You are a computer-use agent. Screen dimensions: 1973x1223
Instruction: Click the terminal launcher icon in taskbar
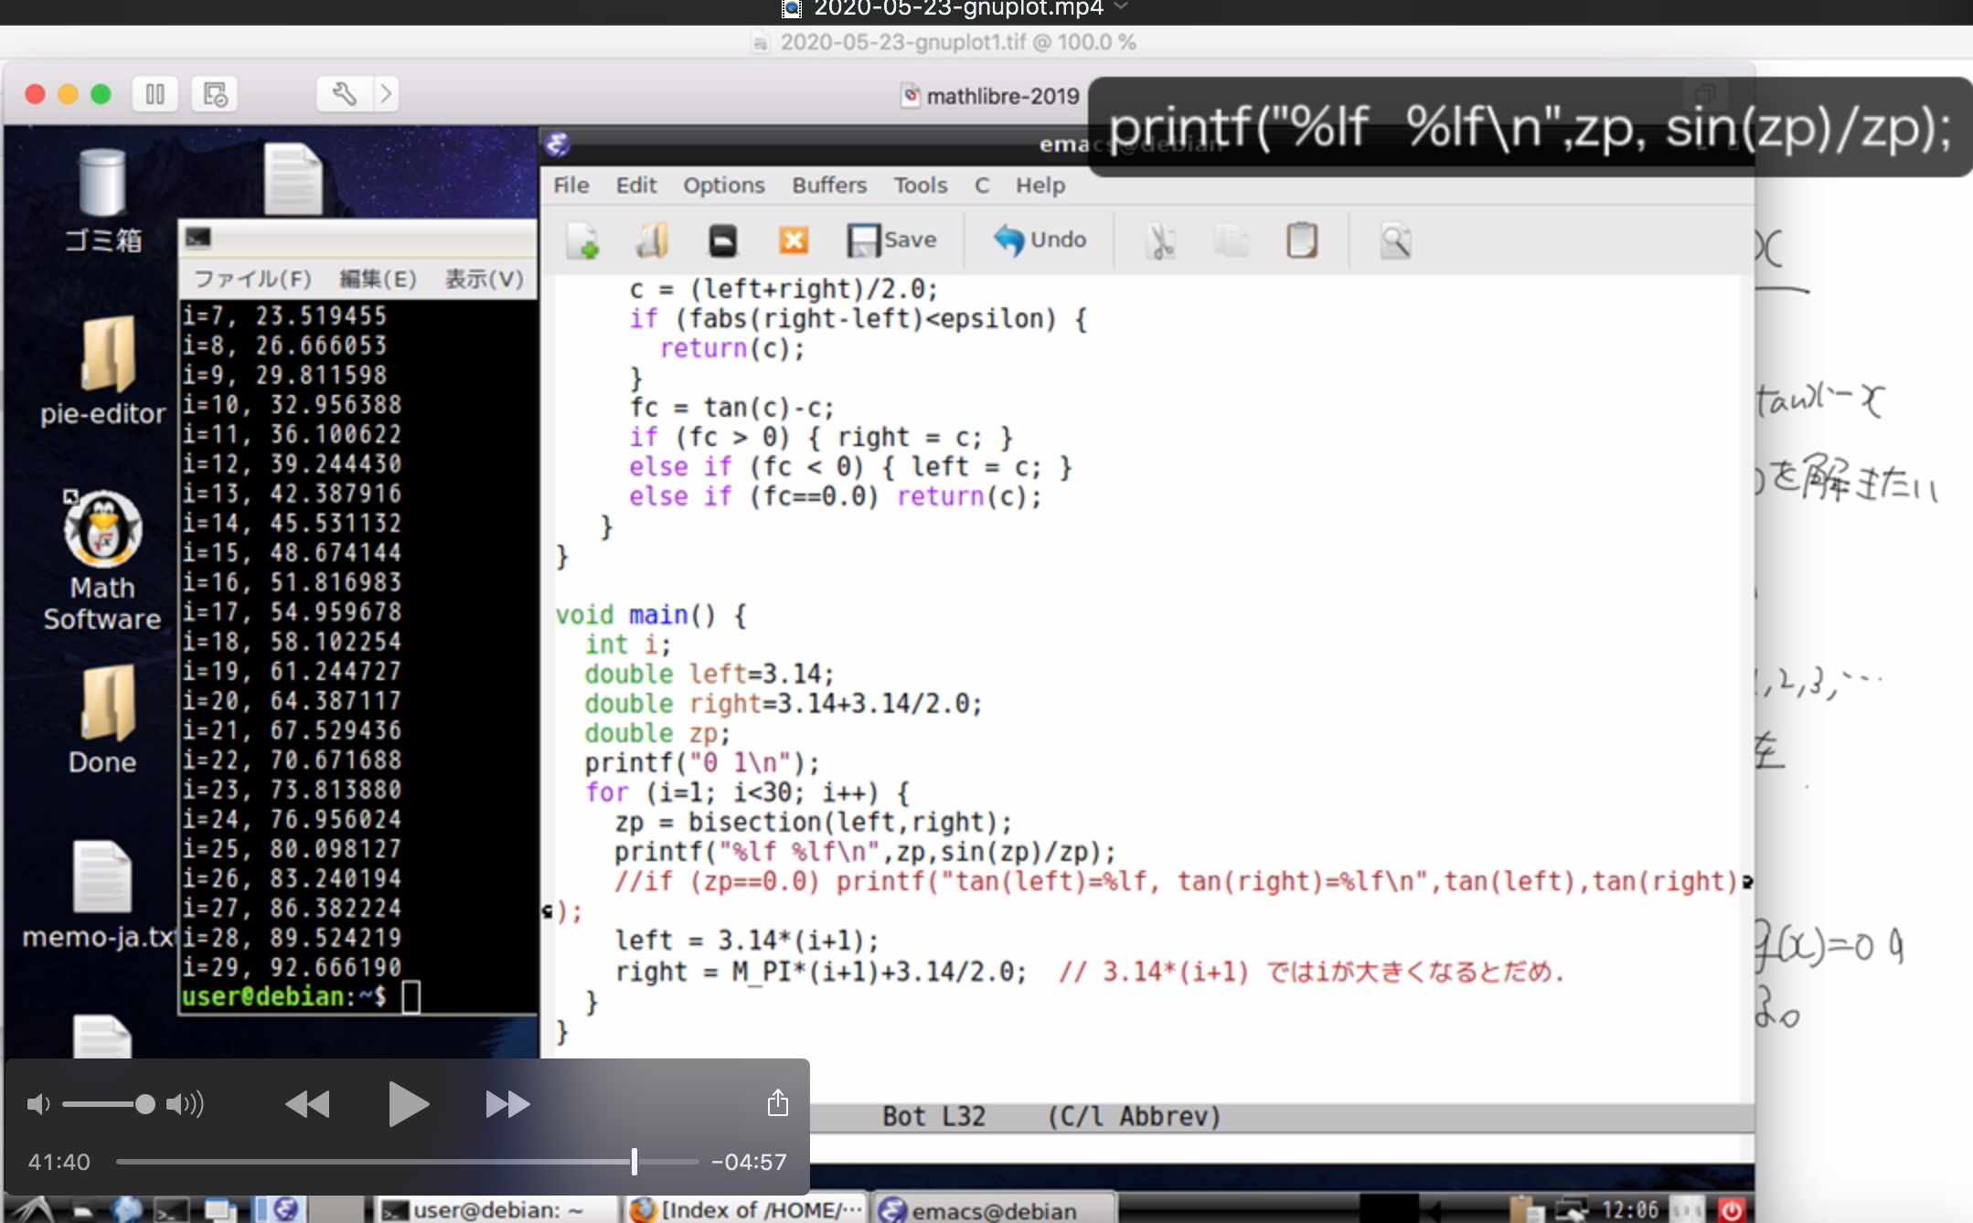pyautogui.click(x=171, y=1211)
